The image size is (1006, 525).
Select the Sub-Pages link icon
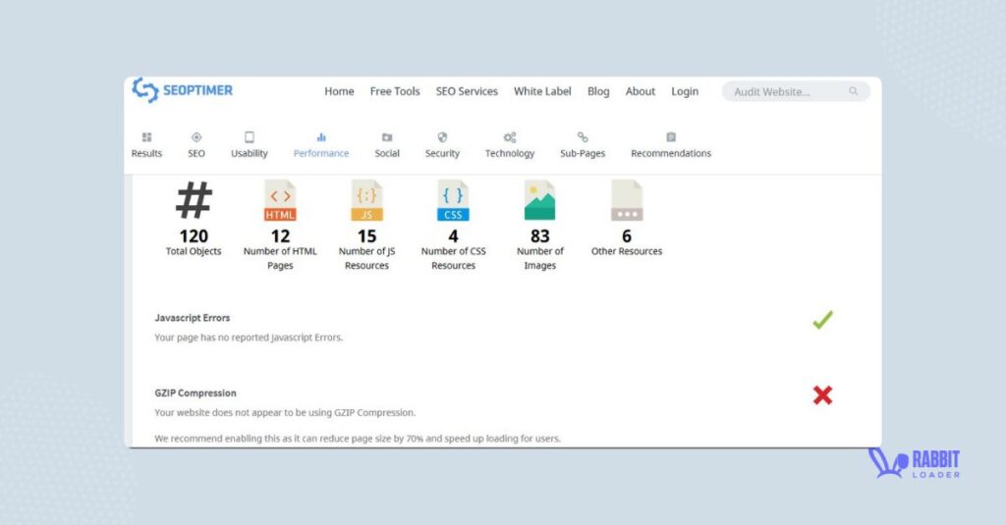[583, 137]
